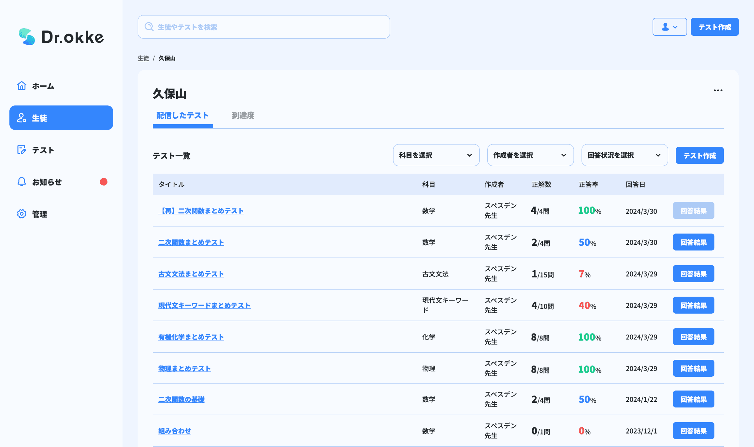Click the student person icon in sidebar
The width and height of the screenshot is (754, 447).
click(21, 118)
